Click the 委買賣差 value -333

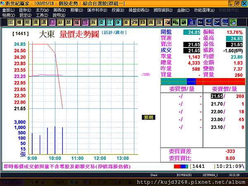pyautogui.click(x=230, y=151)
